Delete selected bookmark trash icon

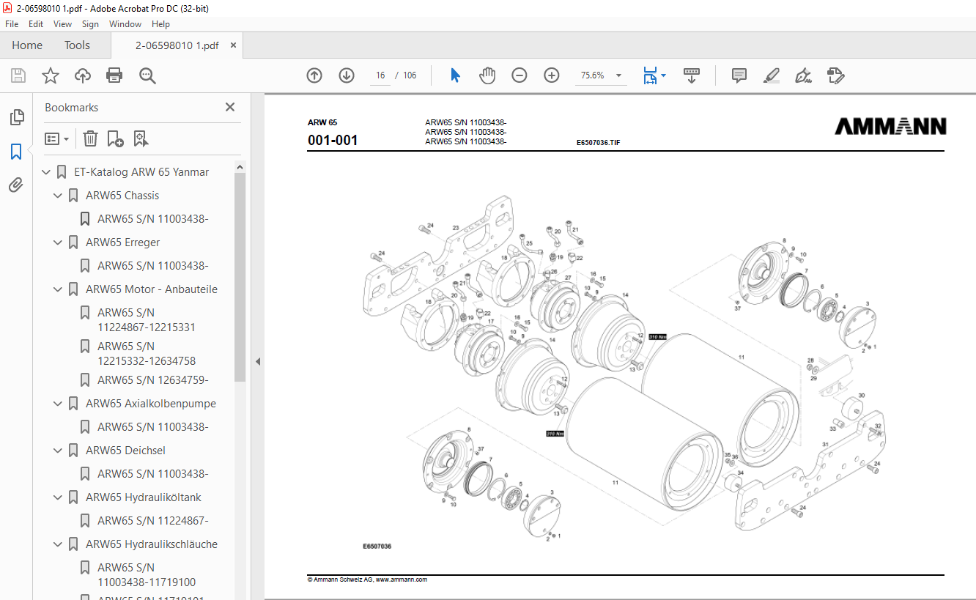click(90, 138)
